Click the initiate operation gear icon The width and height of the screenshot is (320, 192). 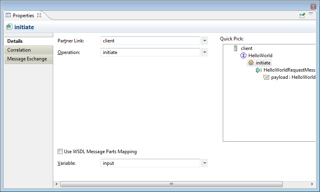[x=251, y=63]
